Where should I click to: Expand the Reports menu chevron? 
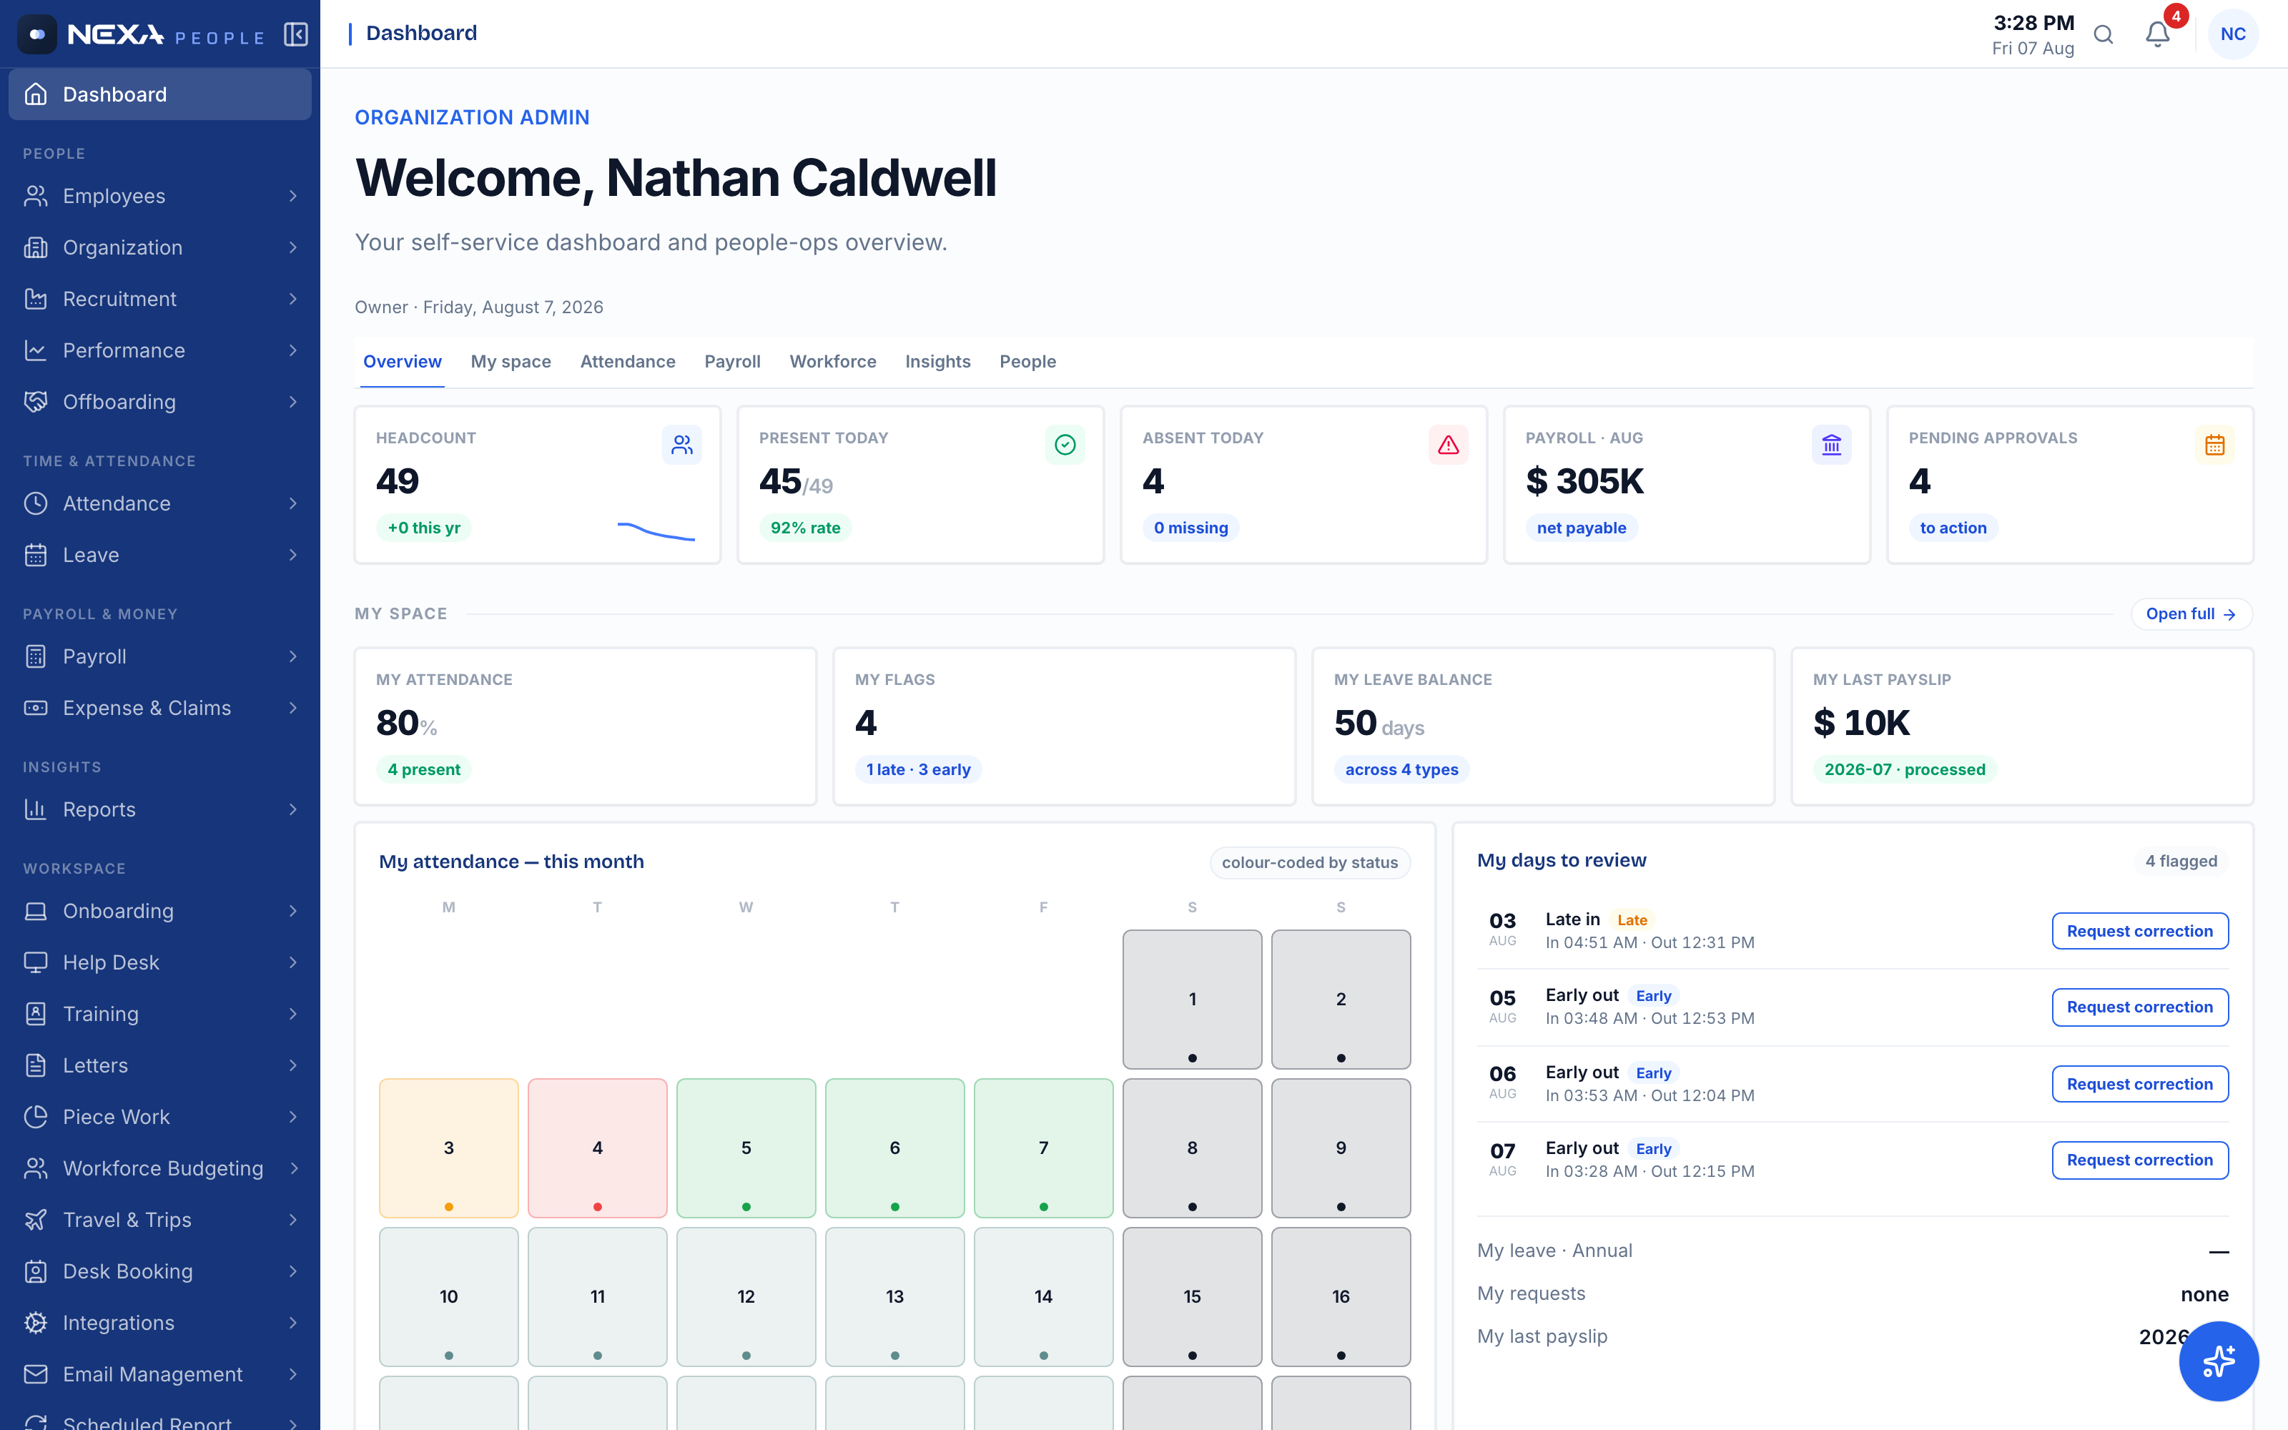pyautogui.click(x=293, y=809)
